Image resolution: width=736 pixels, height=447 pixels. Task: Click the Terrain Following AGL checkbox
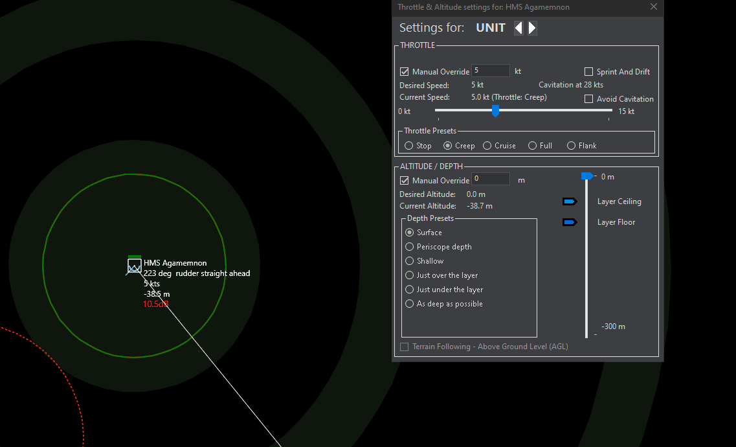click(404, 347)
